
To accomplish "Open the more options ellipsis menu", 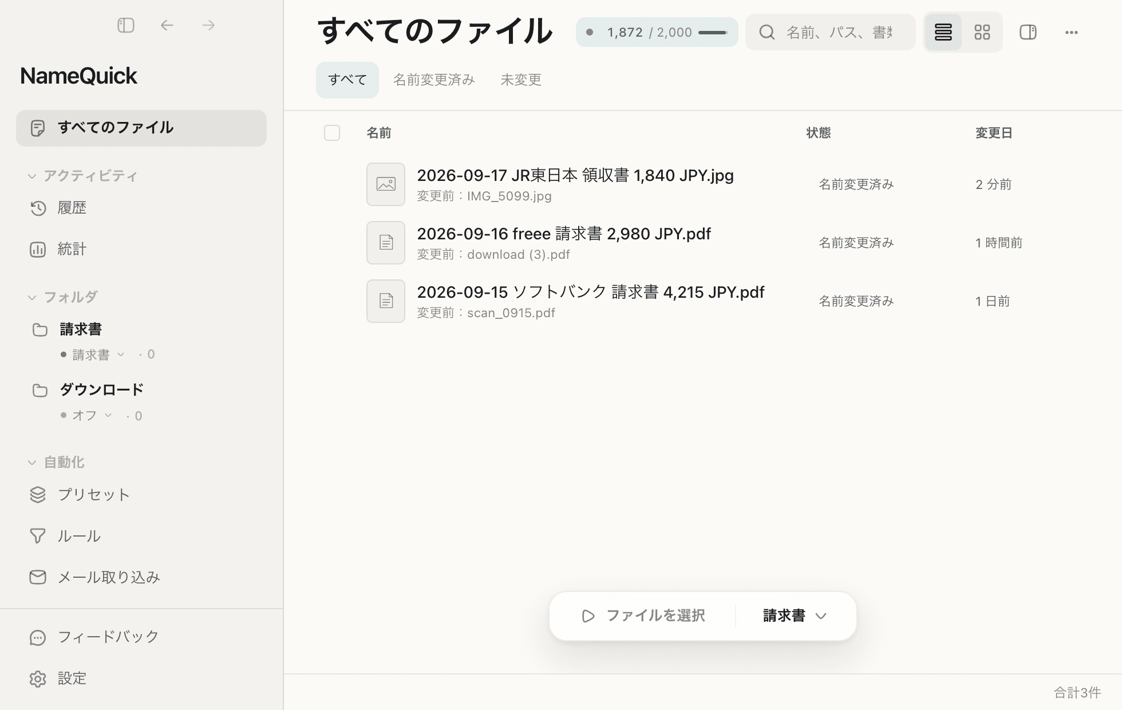I will pos(1071,32).
